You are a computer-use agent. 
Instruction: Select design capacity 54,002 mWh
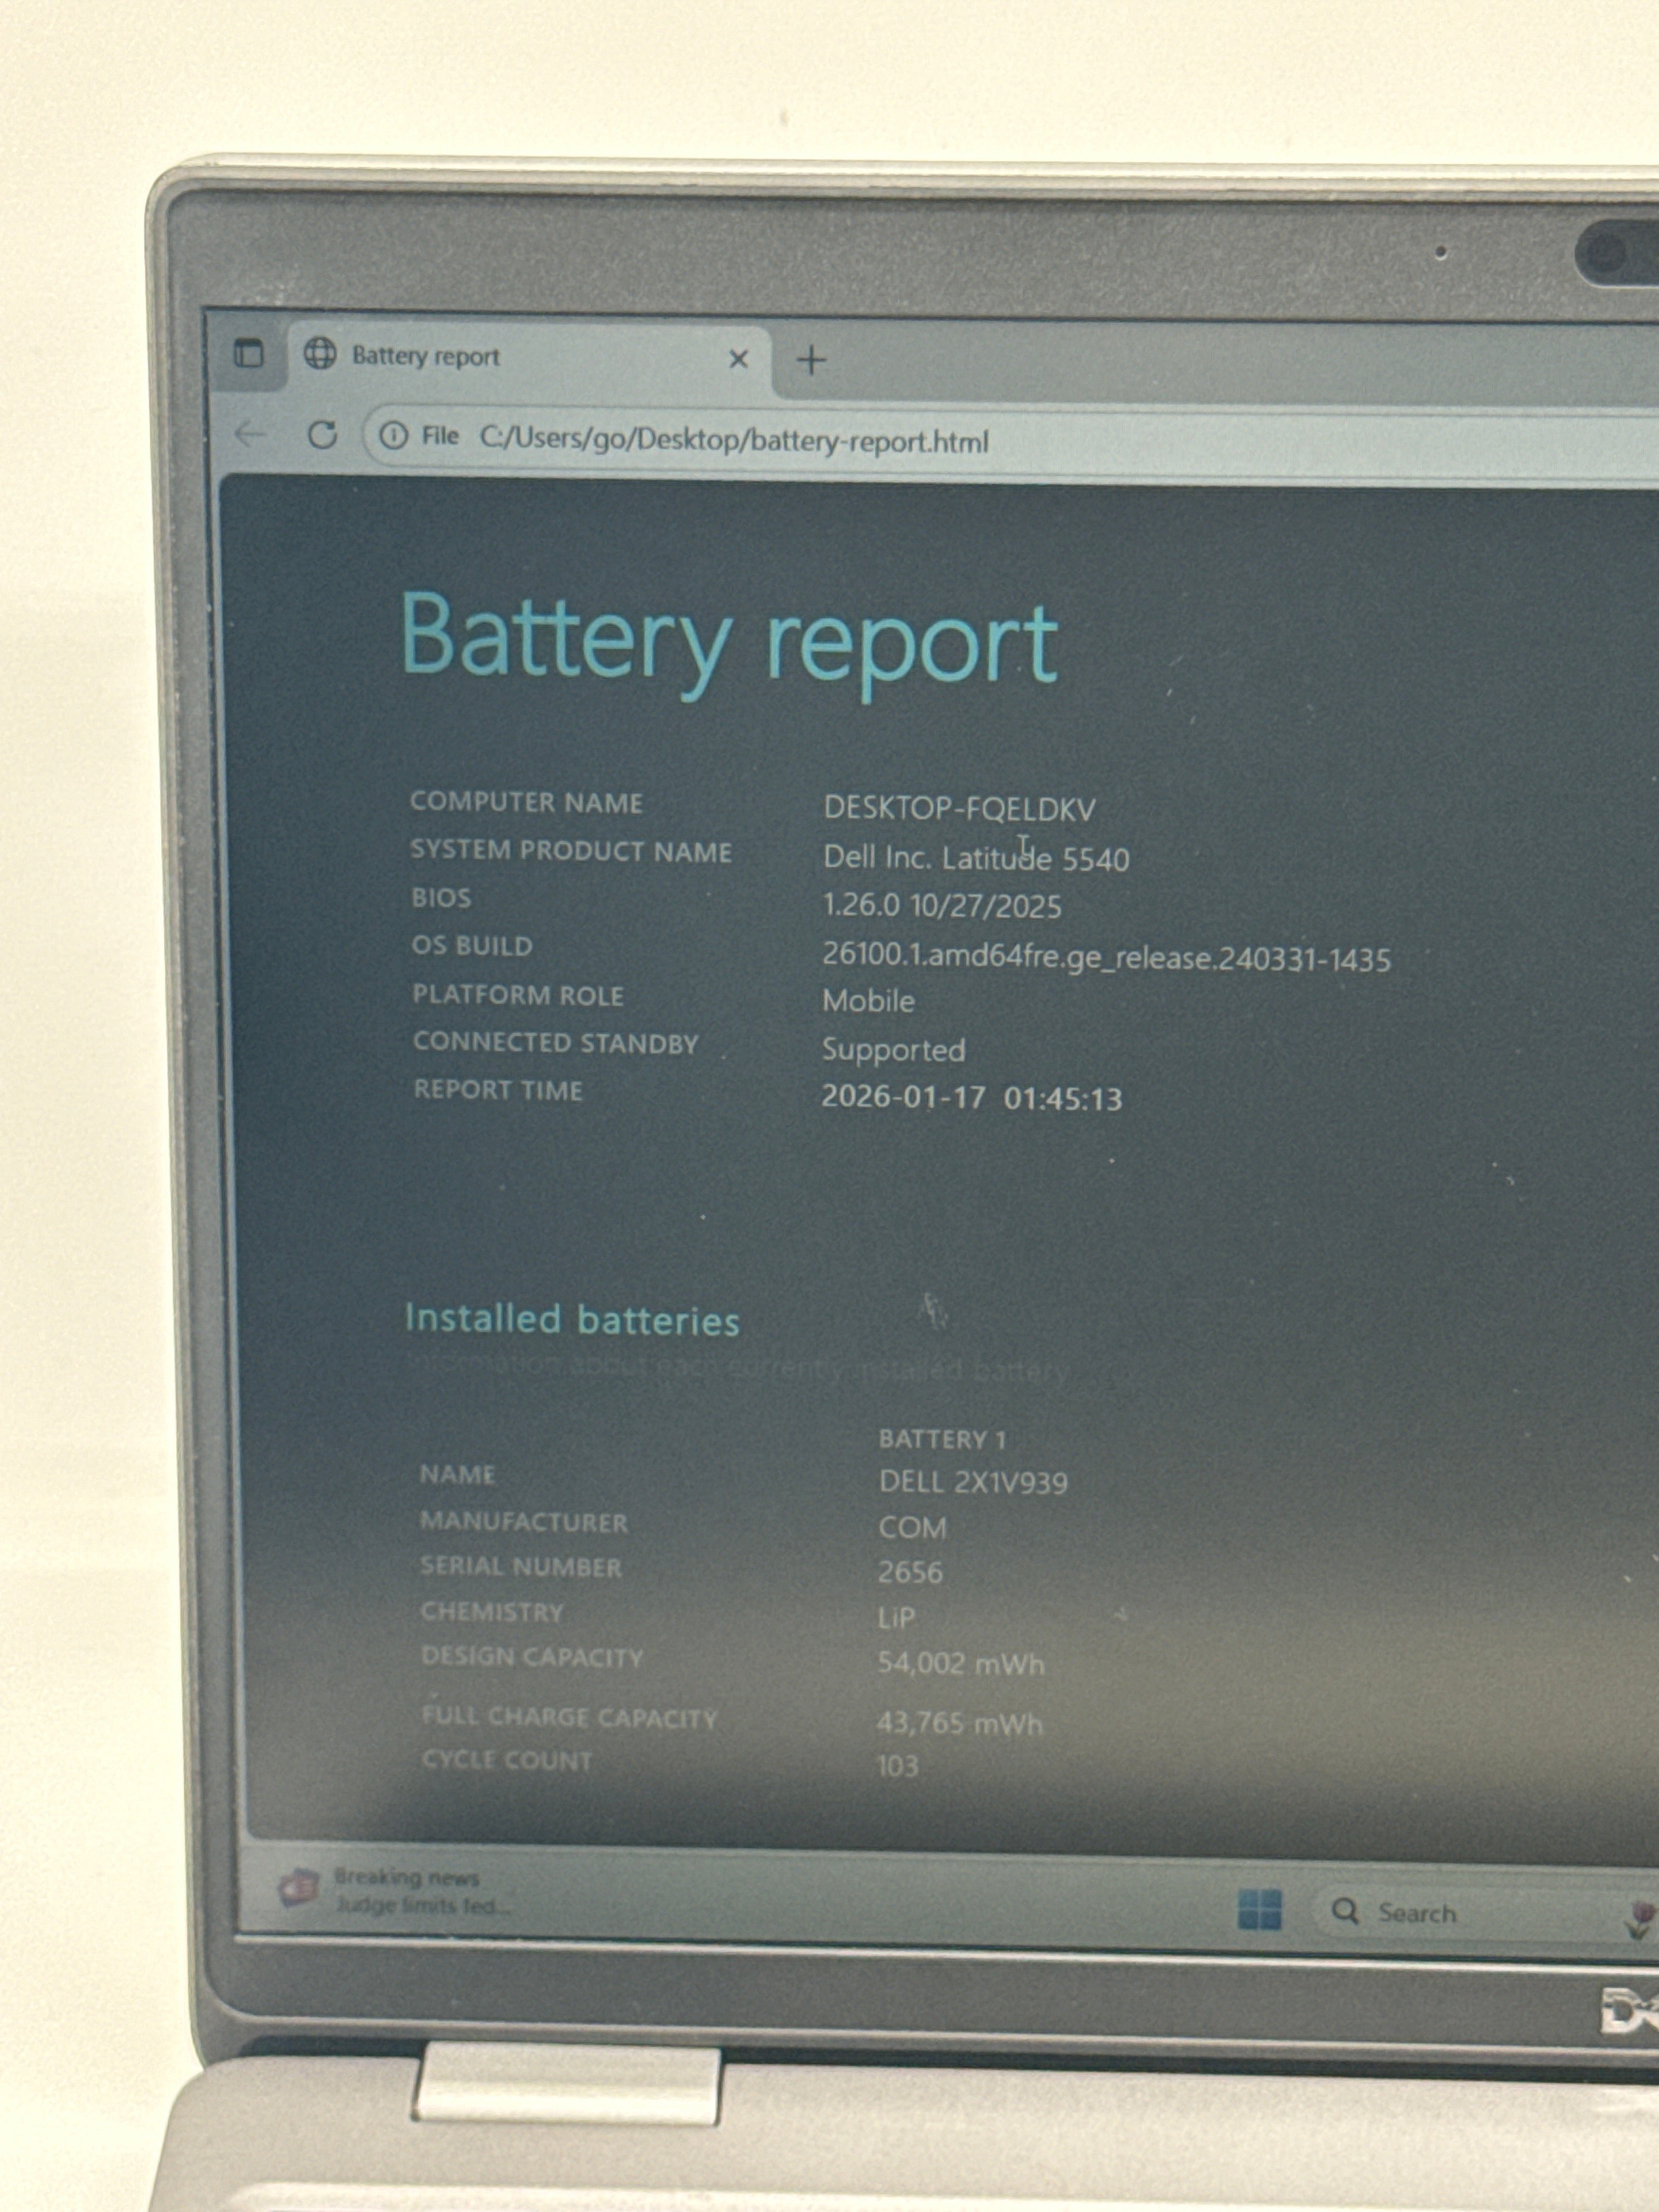[x=961, y=1663]
